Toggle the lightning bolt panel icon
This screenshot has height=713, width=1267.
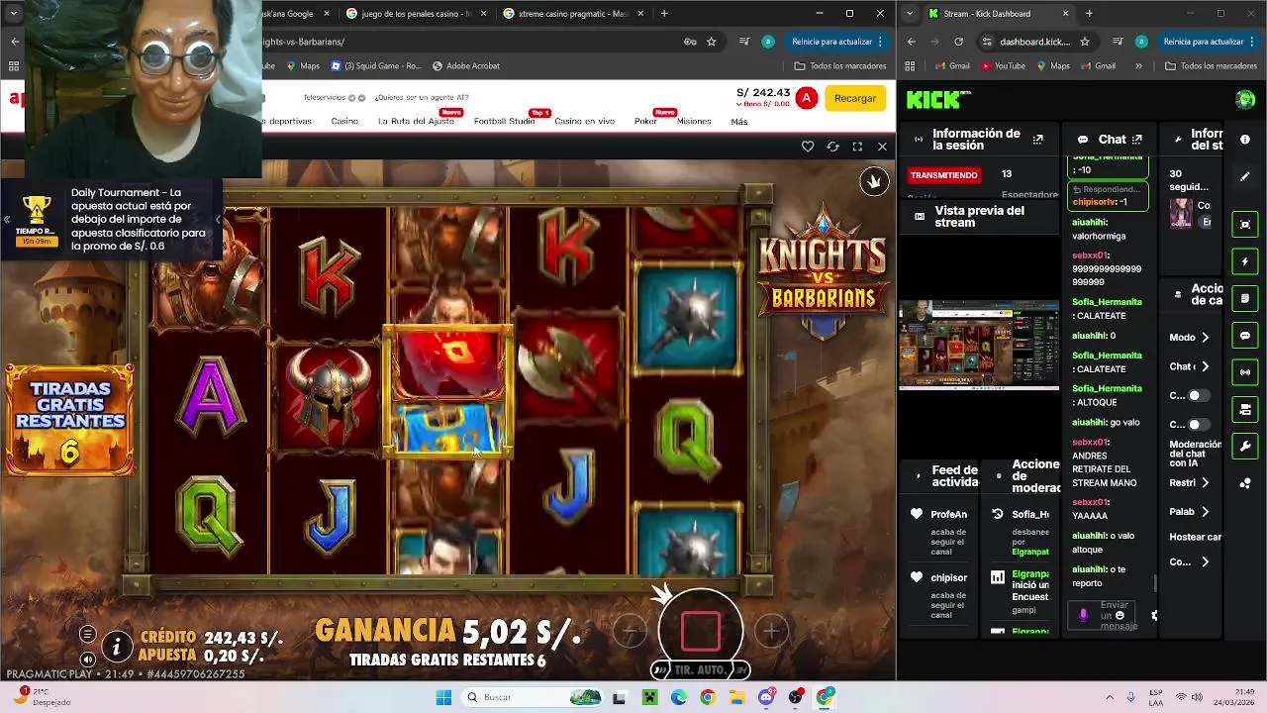point(1245,261)
